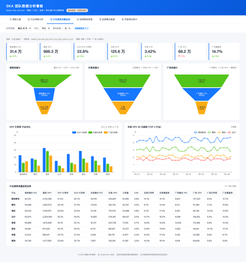Click the red down-trend indicator on 广告 DPV card

(x=181, y=56)
